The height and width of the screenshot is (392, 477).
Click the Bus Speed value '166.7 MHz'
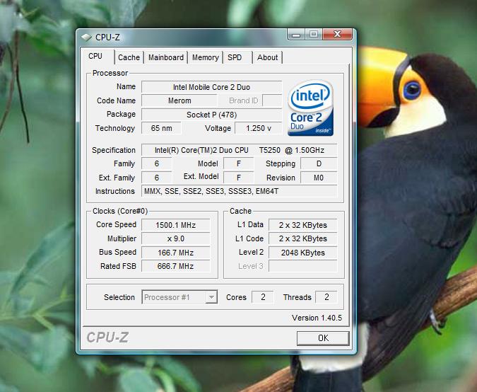175,253
